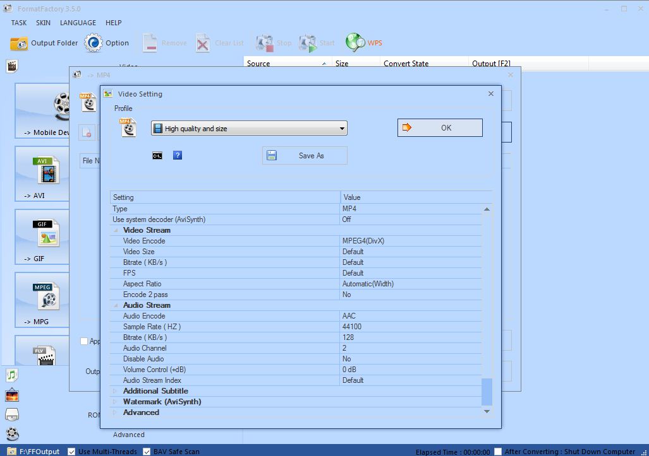Viewport: 649px width, 456px height.
Task: Click the command line icon in Video Setting
Action: pyautogui.click(x=157, y=156)
